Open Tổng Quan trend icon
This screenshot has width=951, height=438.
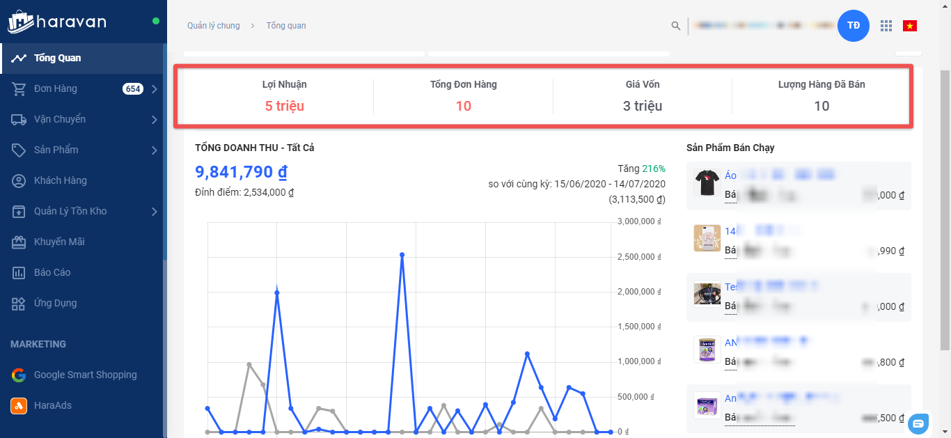[x=19, y=58]
